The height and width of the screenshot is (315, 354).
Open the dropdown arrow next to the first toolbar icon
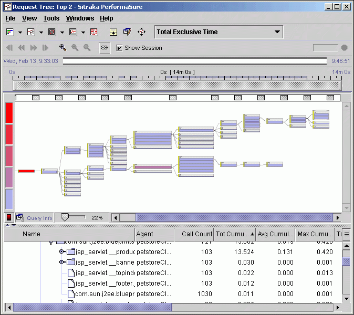tap(20, 32)
